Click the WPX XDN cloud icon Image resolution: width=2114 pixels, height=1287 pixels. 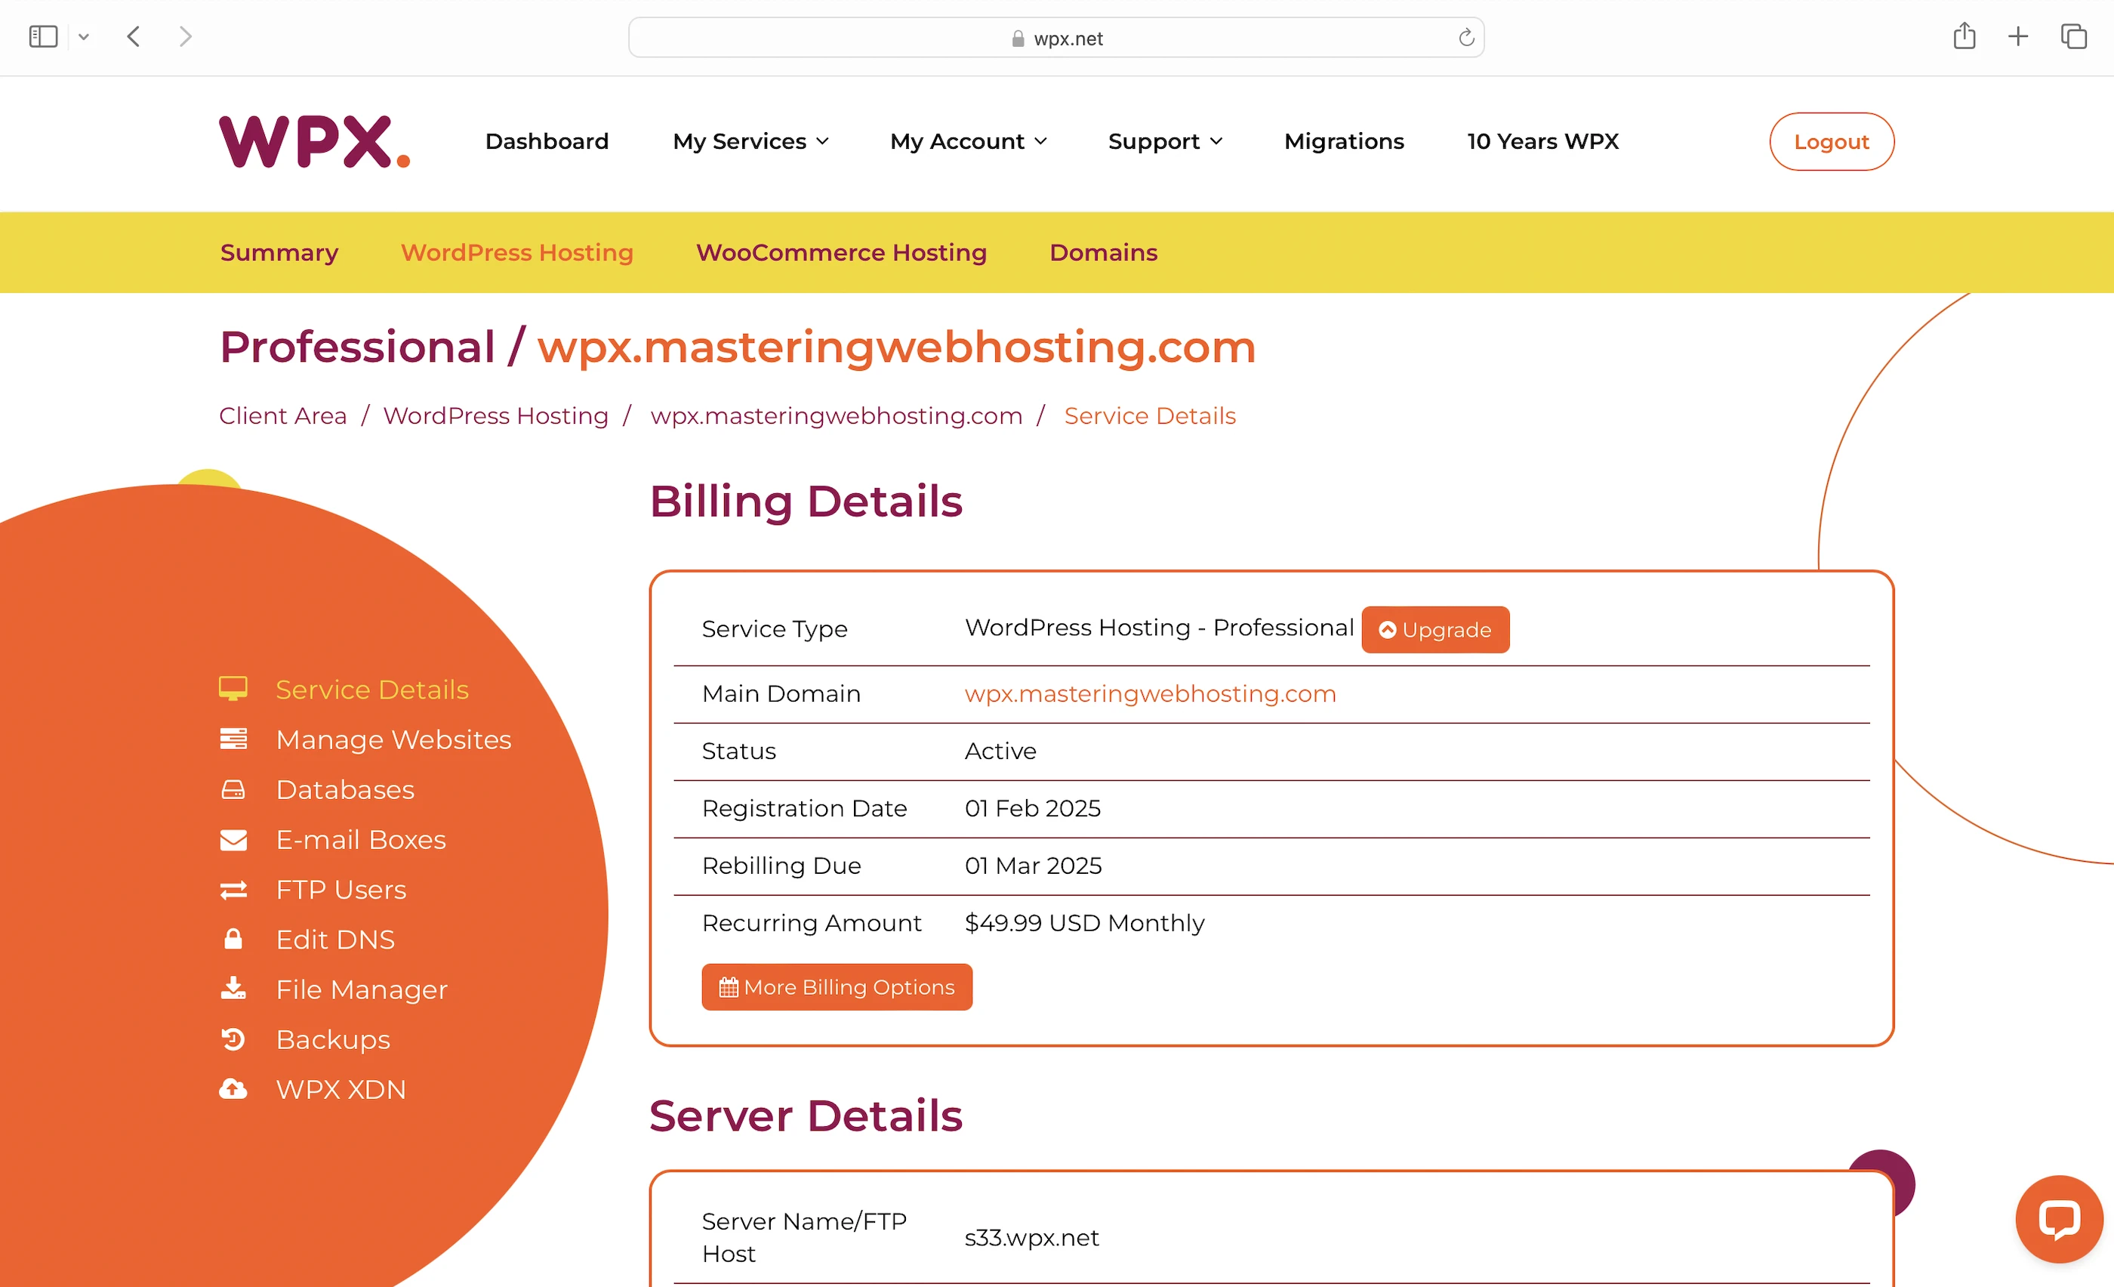point(233,1089)
